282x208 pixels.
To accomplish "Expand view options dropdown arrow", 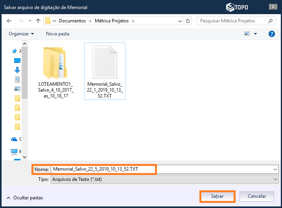I will tap(256, 34).
